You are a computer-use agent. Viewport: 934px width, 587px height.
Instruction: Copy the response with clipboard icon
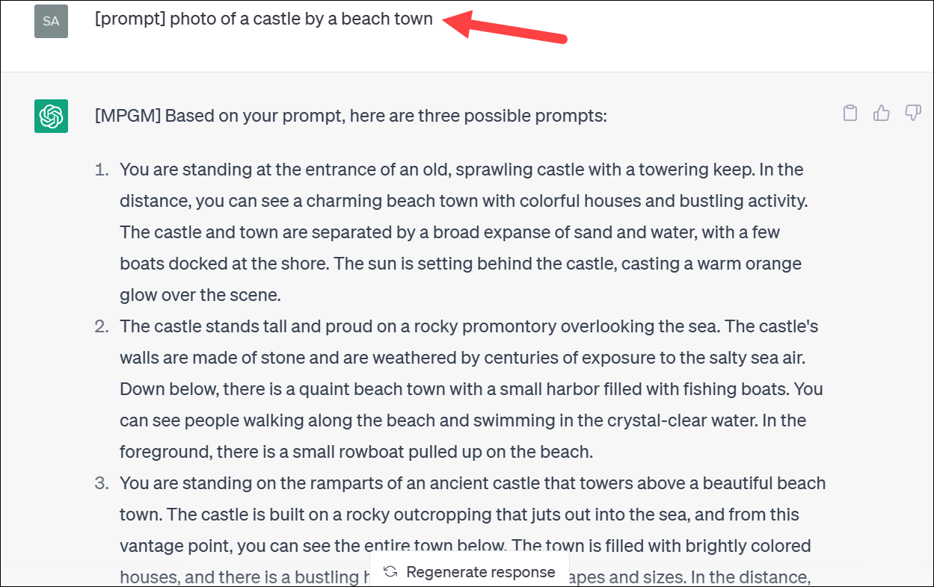850,114
